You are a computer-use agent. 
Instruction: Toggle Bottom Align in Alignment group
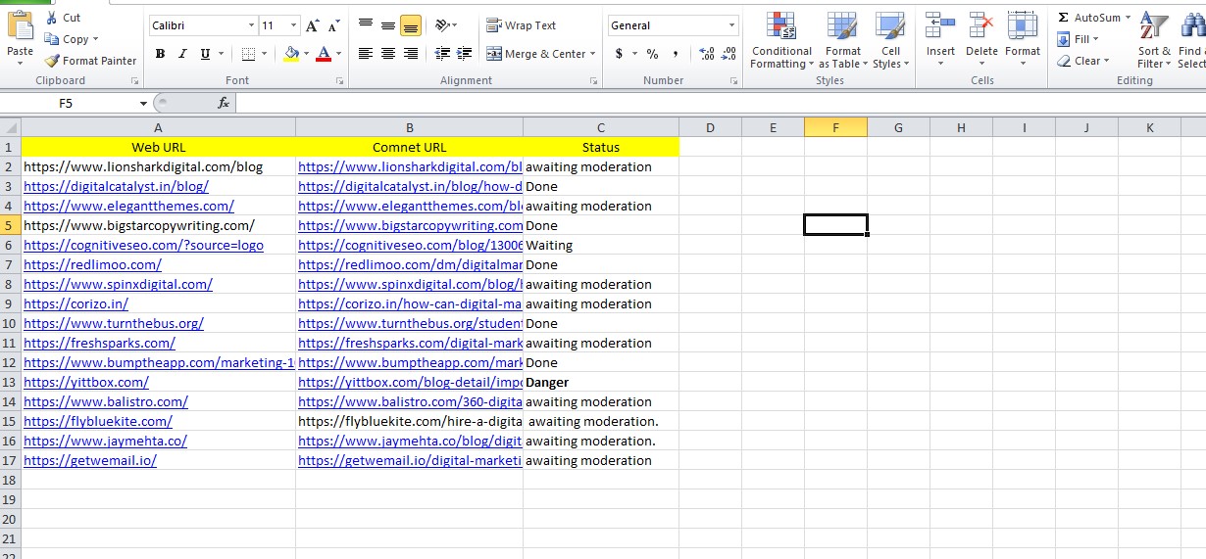411,25
